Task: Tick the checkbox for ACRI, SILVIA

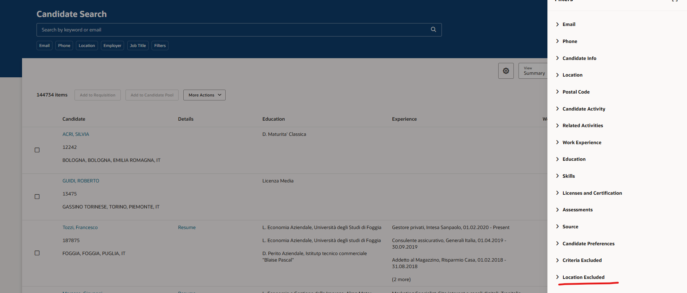Action: [x=37, y=150]
